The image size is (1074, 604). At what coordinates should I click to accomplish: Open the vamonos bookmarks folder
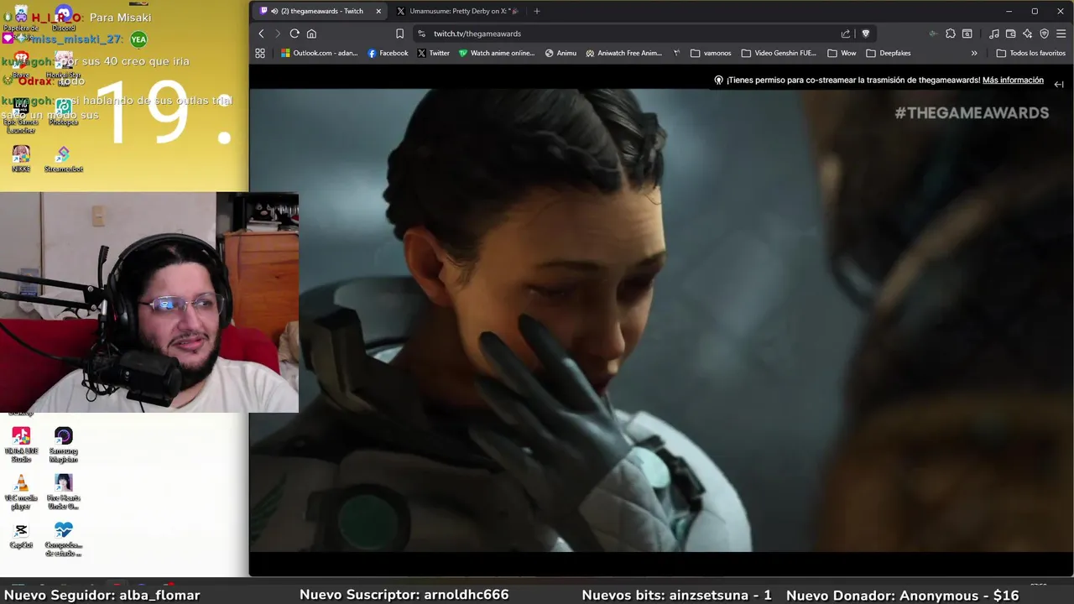click(711, 53)
